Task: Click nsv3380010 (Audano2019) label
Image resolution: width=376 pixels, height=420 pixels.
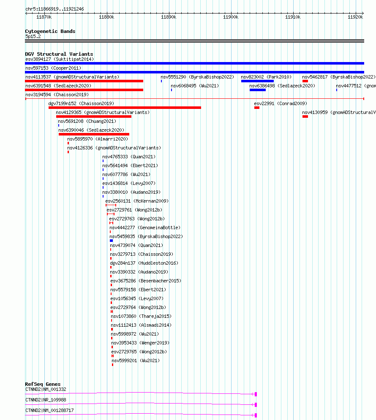Action: pyautogui.click(x=131, y=192)
